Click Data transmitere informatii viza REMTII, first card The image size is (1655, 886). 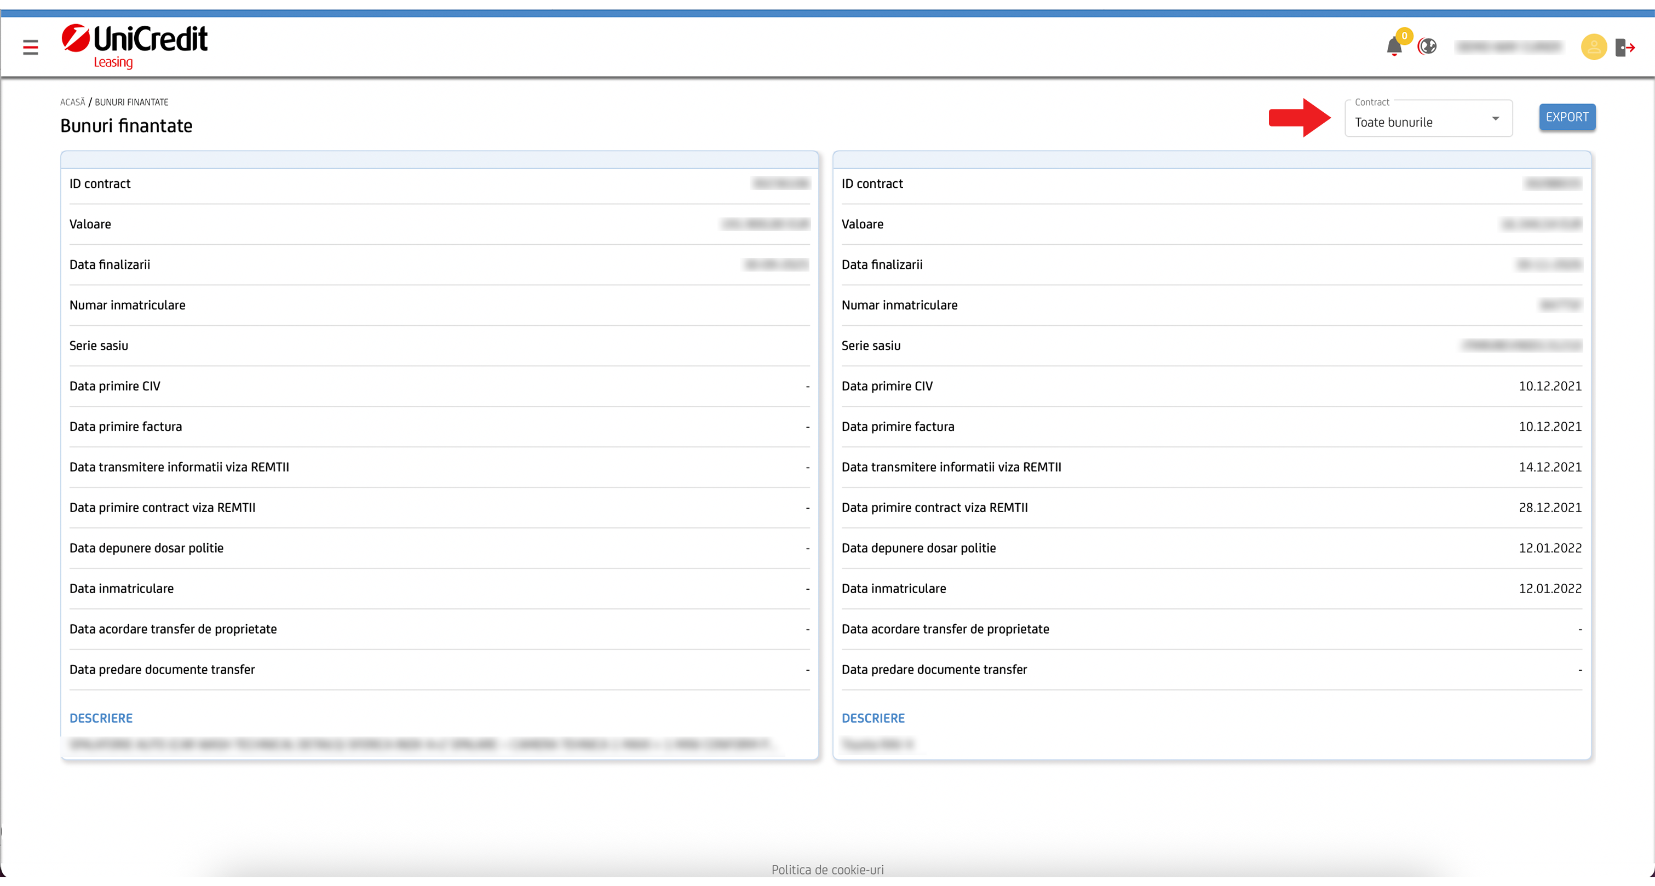click(179, 467)
